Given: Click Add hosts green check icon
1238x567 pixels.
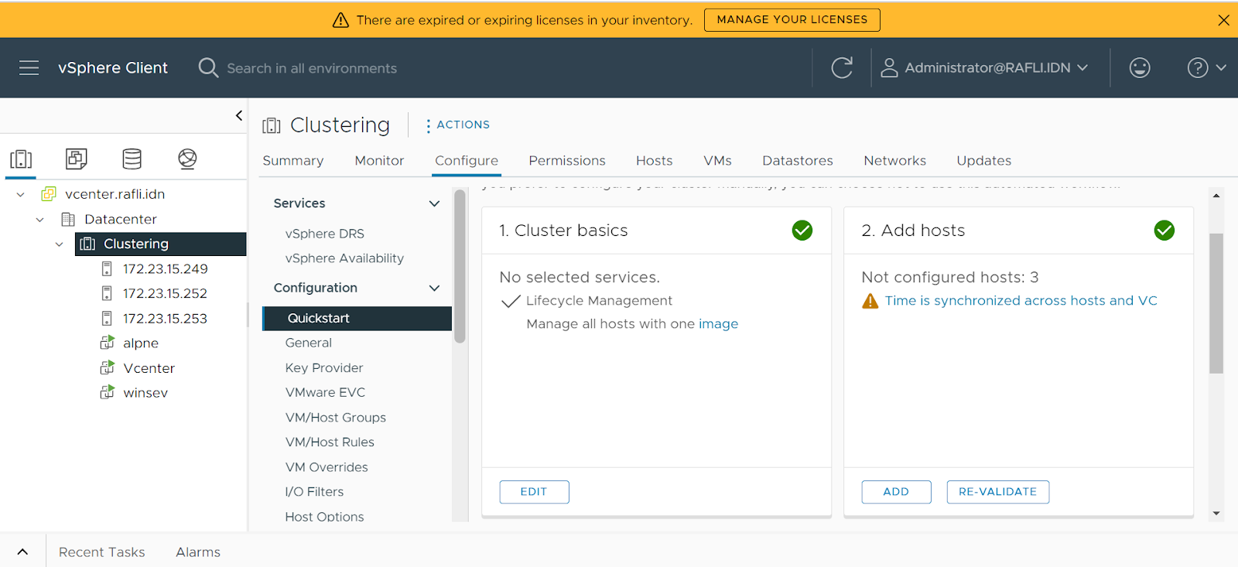Looking at the screenshot, I should (x=1164, y=231).
